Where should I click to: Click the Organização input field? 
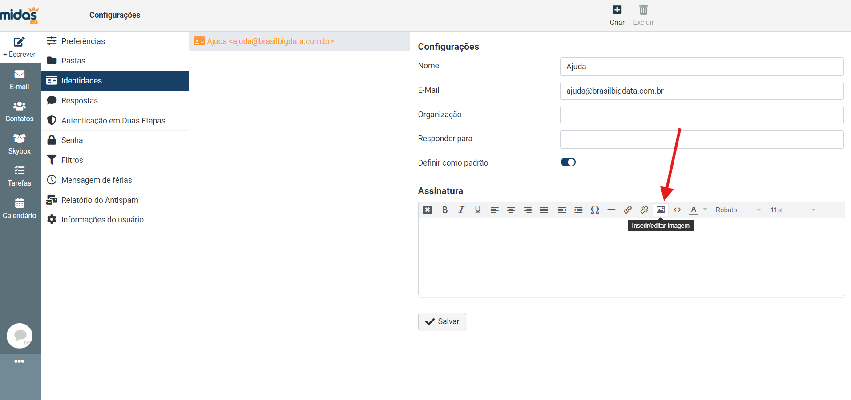pos(701,115)
